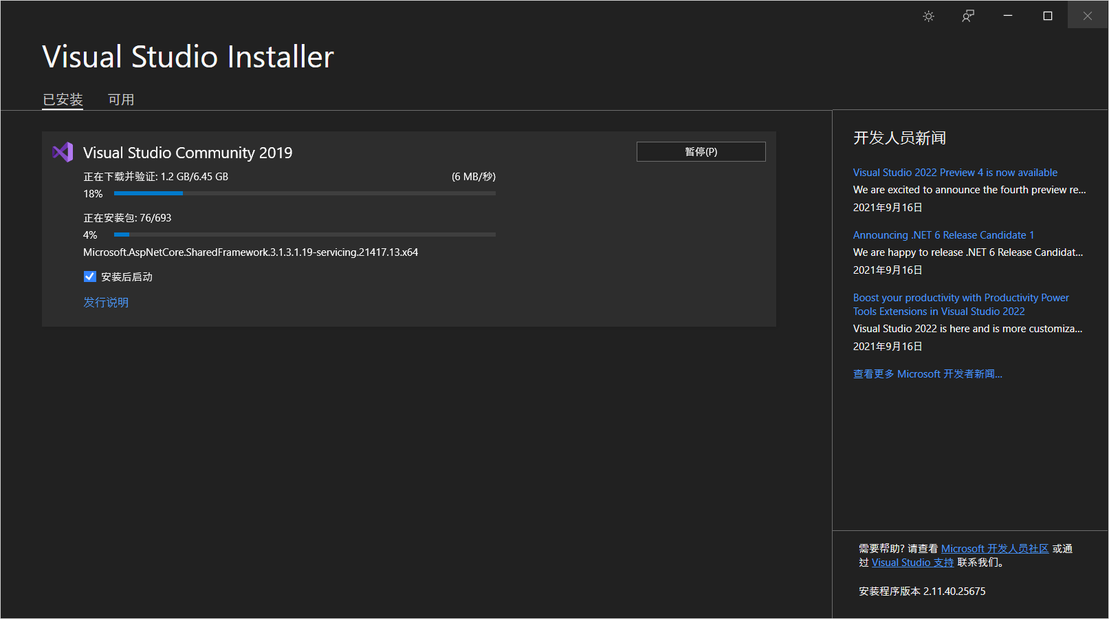Screen dimensions: 1109x619
Task: Open Announcing .NET 6 Release Candidate 1 link
Action: [x=943, y=235]
